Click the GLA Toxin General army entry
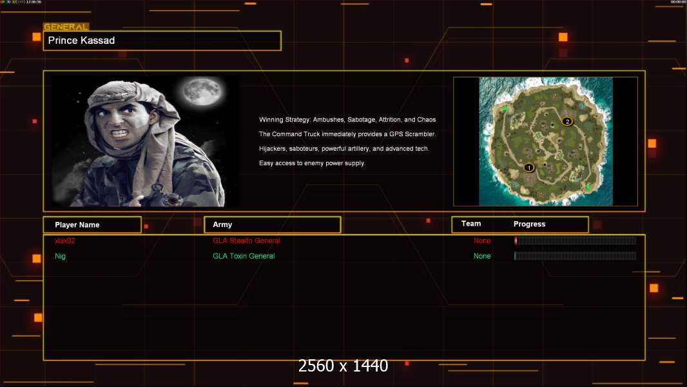Image resolution: width=687 pixels, height=387 pixels. (x=244, y=256)
